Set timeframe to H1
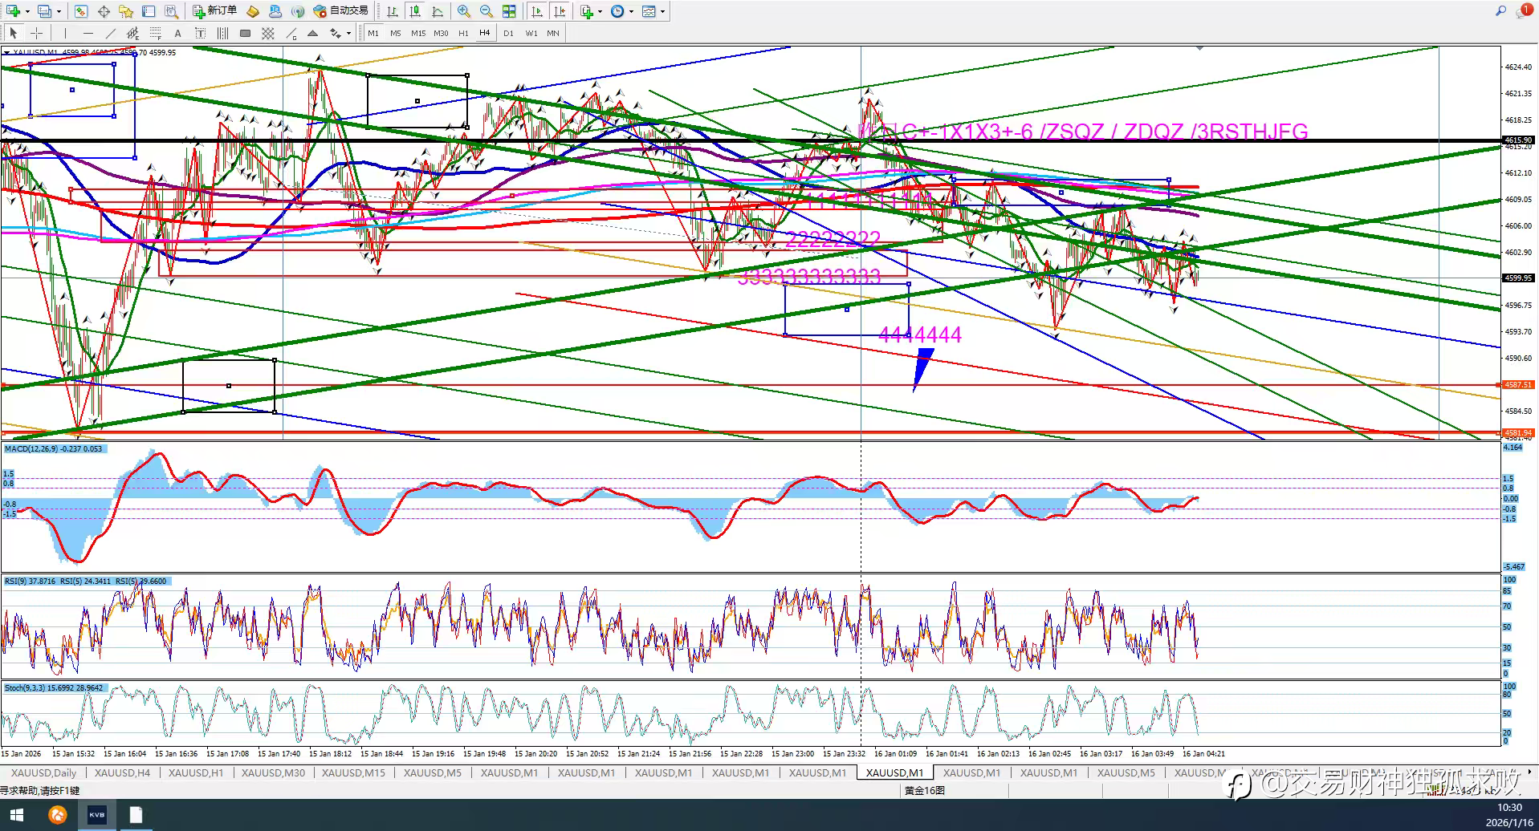The height and width of the screenshot is (831, 1539). [463, 33]
